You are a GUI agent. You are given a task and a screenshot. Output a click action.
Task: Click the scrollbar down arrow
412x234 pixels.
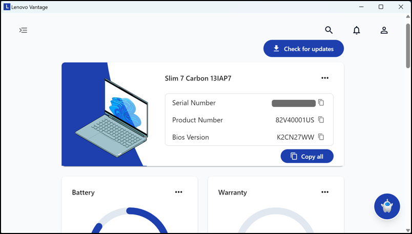click(408, 229)
